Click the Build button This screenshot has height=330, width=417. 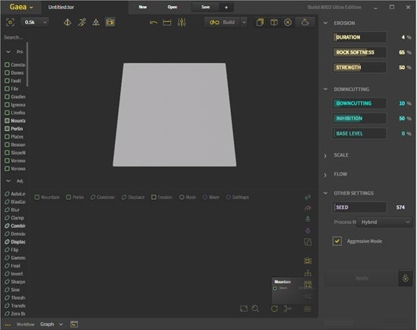click(223, 23)
